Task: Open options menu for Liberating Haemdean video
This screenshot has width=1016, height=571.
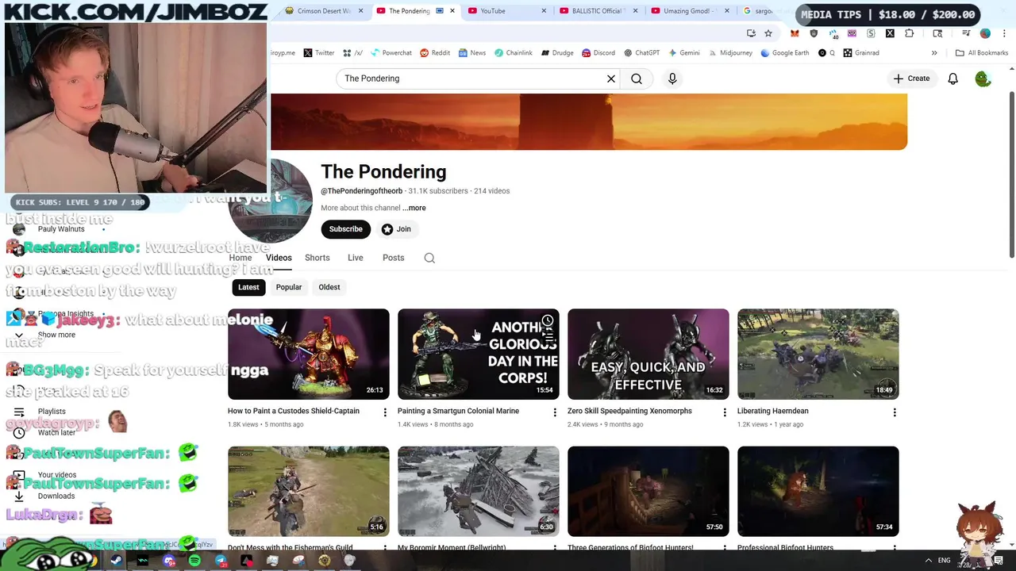Action: (x=895, y=412)
